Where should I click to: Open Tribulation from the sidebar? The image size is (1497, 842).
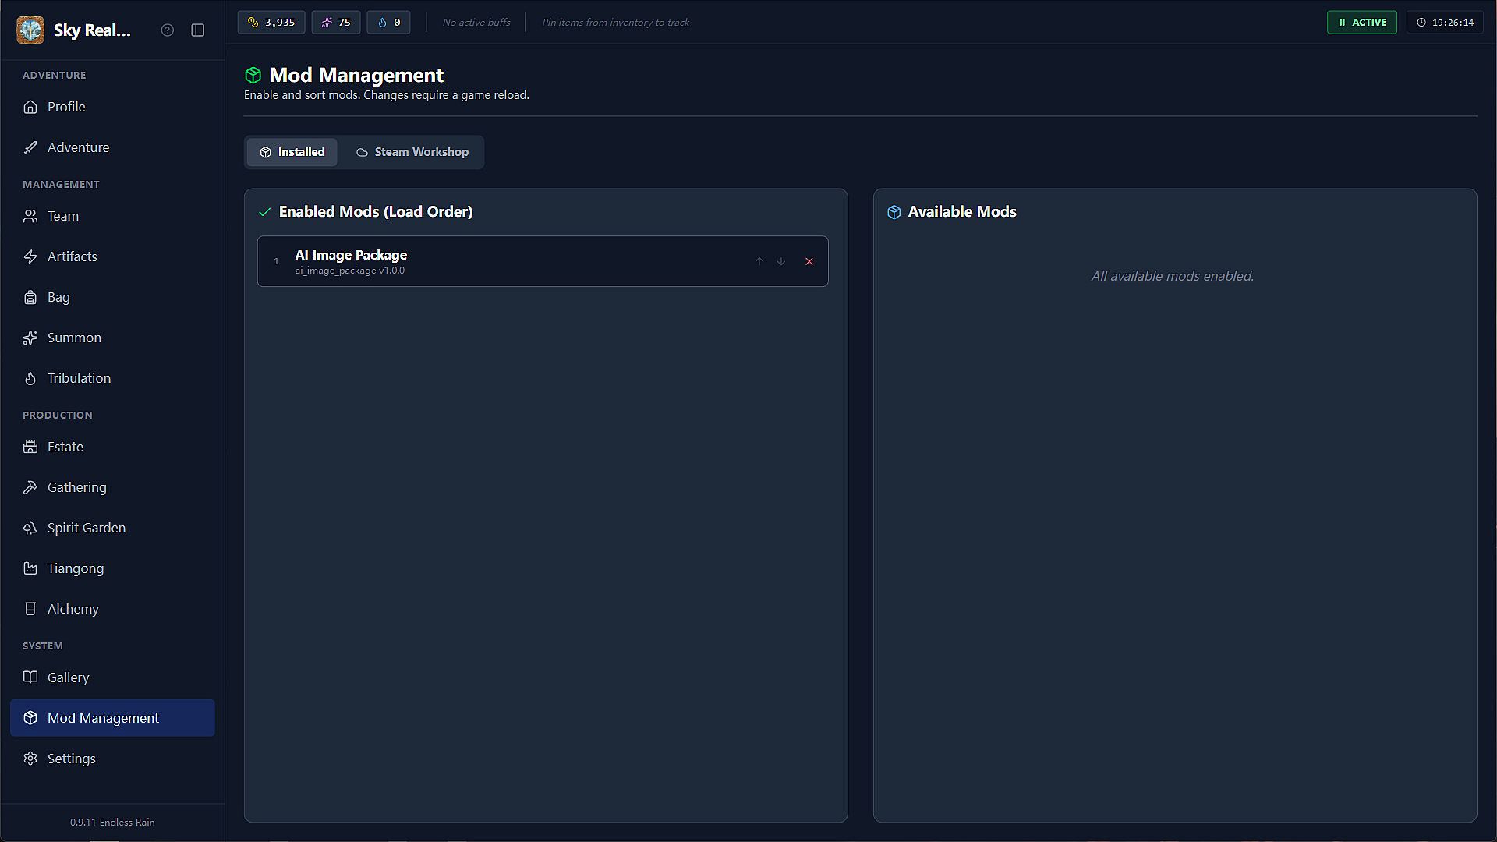(79, 378)
